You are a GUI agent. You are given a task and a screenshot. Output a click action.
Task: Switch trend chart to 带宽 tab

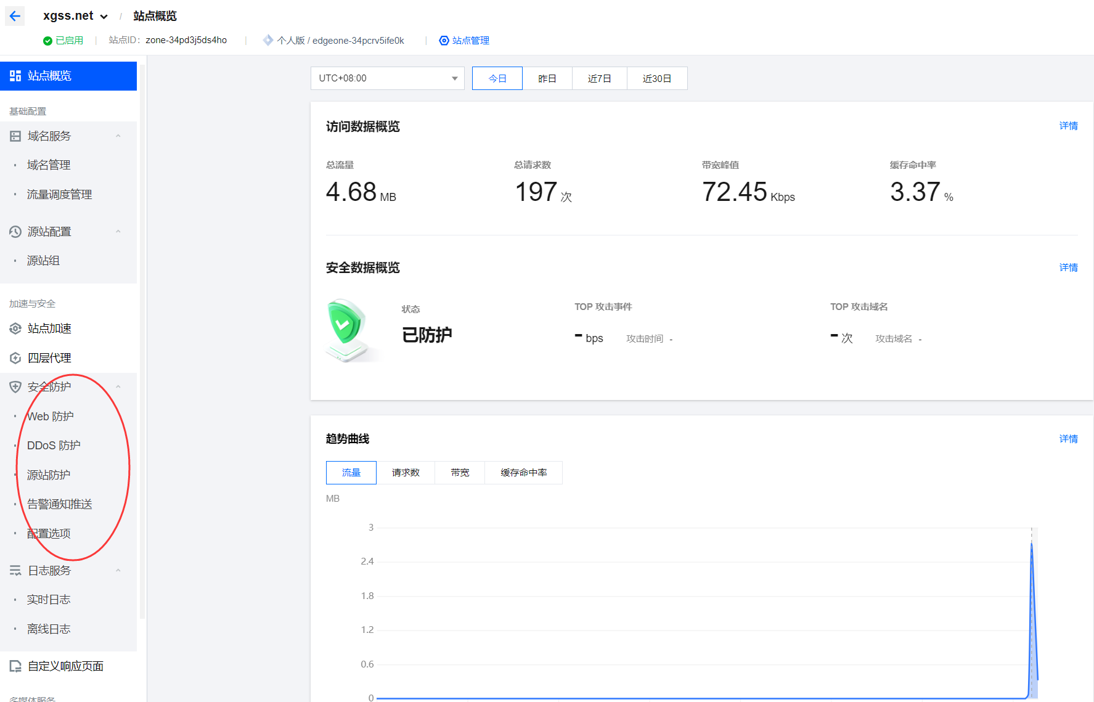point(460,473)
